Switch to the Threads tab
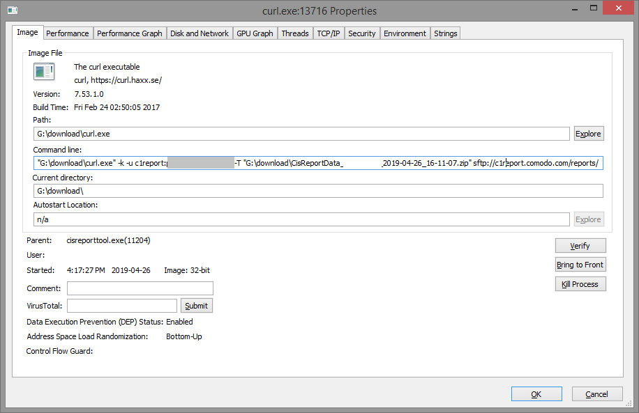Screen dimensions: 639x413 (295, 33)
